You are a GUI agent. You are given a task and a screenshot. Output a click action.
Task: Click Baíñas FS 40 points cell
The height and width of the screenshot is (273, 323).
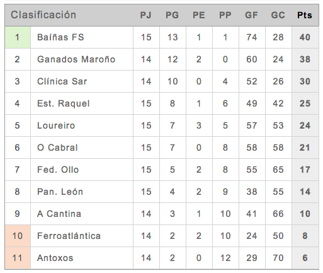click(x=305, y=37)
